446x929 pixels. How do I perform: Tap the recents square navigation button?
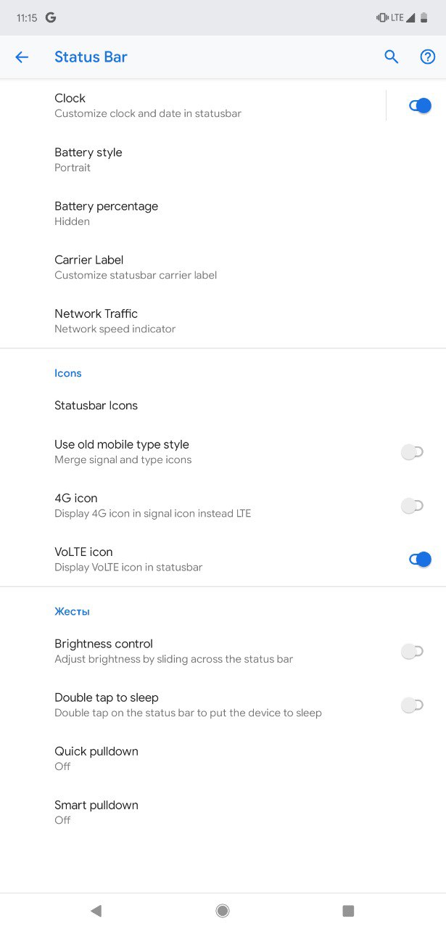pos(348,911)
